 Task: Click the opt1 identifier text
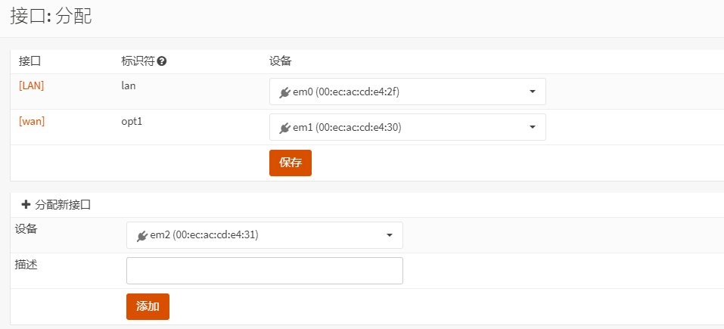[132, 121]
